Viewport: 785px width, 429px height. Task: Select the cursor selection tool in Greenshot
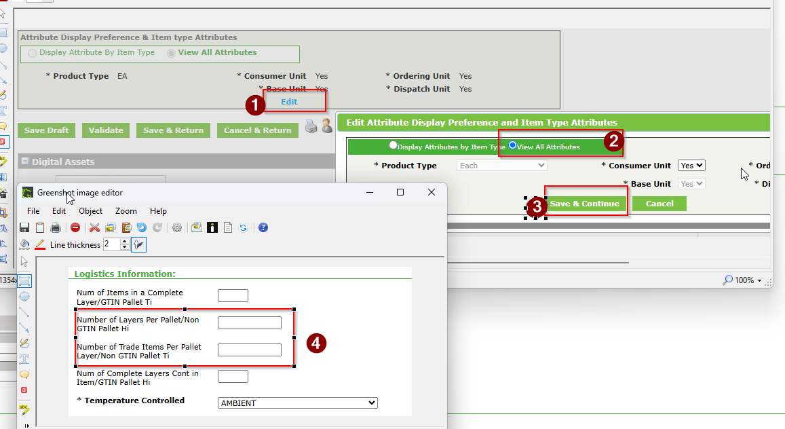(x=24, y=262)
